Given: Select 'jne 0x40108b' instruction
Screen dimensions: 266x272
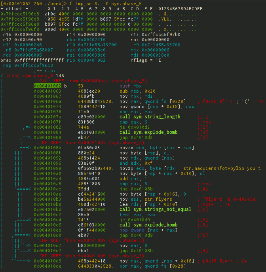Looking at the screenshot, I should (x=136, y=189).
